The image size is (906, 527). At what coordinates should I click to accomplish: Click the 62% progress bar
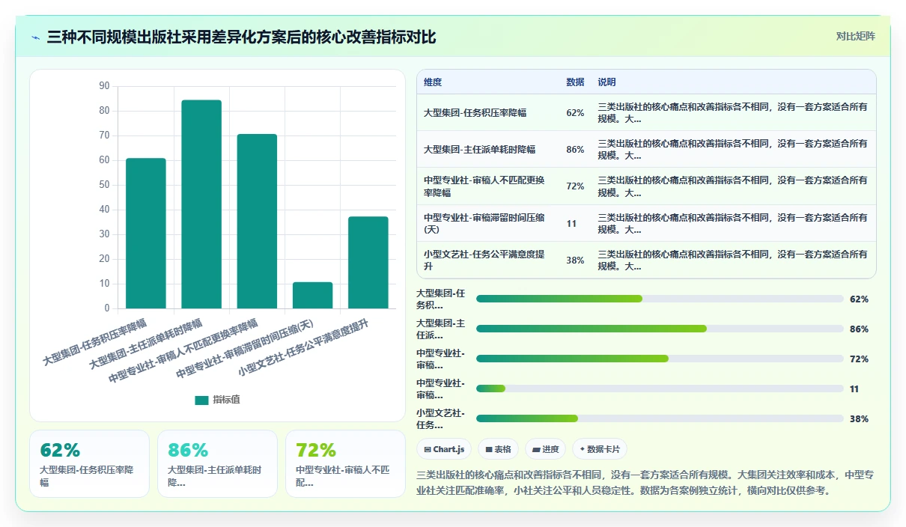coord(660,299)
